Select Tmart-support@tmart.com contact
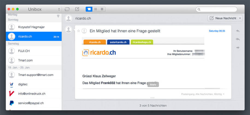The image size is (250, 115). click(x=34, y=75)
